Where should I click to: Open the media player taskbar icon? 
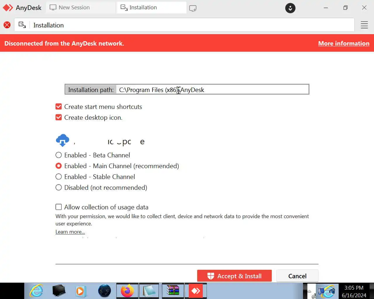[81, 291]
